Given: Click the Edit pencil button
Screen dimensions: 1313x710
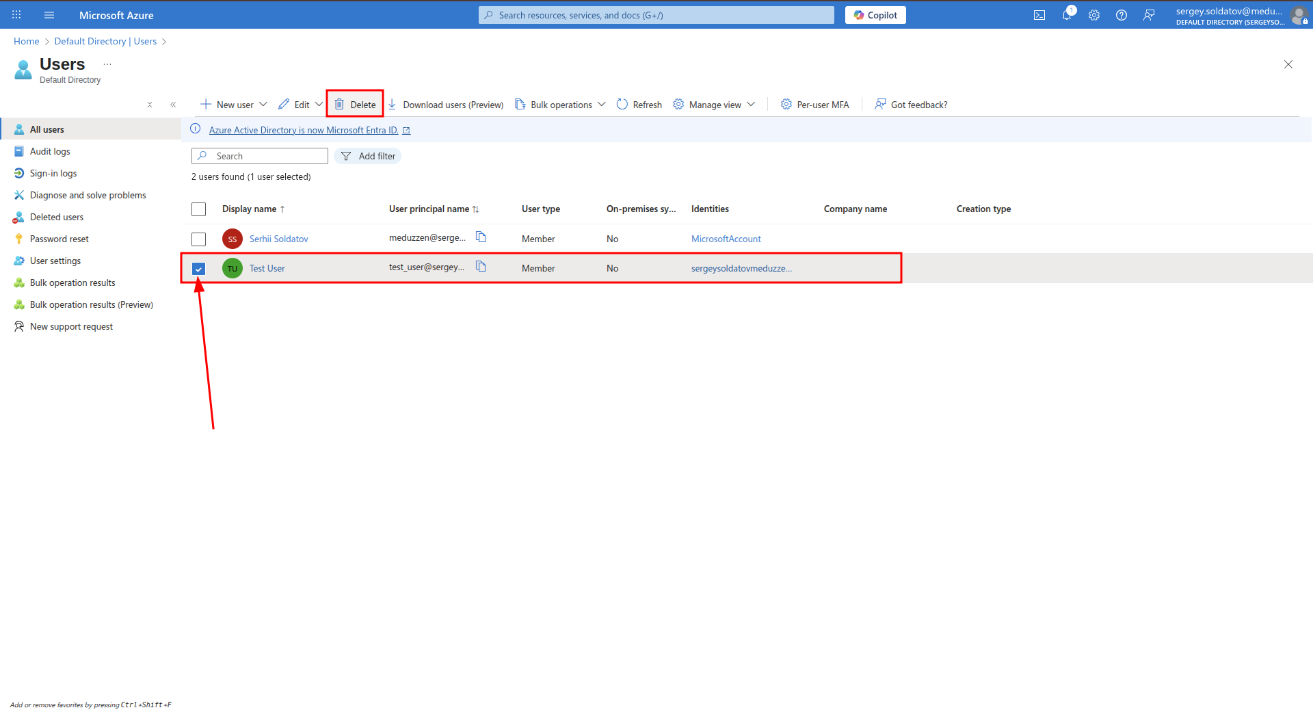Looking at the screenshot, I should click(x=294, y=105).
